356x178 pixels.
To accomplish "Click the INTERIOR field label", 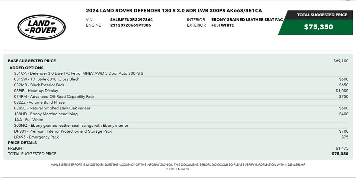I will (196, 20).
